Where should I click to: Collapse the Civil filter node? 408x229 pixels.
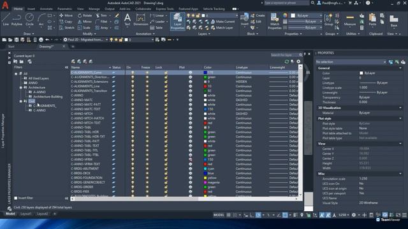21,101
